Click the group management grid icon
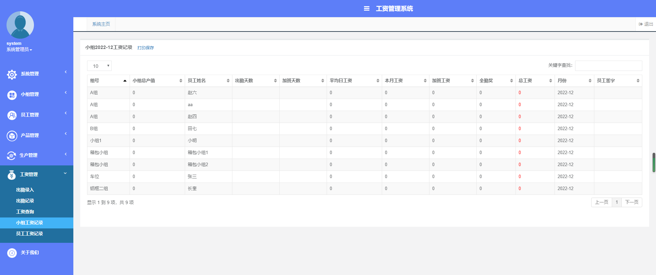656x275 pixels. [x=12, y=95]
